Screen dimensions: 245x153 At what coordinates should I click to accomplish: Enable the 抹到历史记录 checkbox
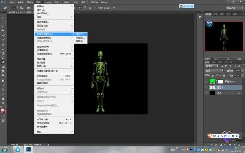(96, 8)
